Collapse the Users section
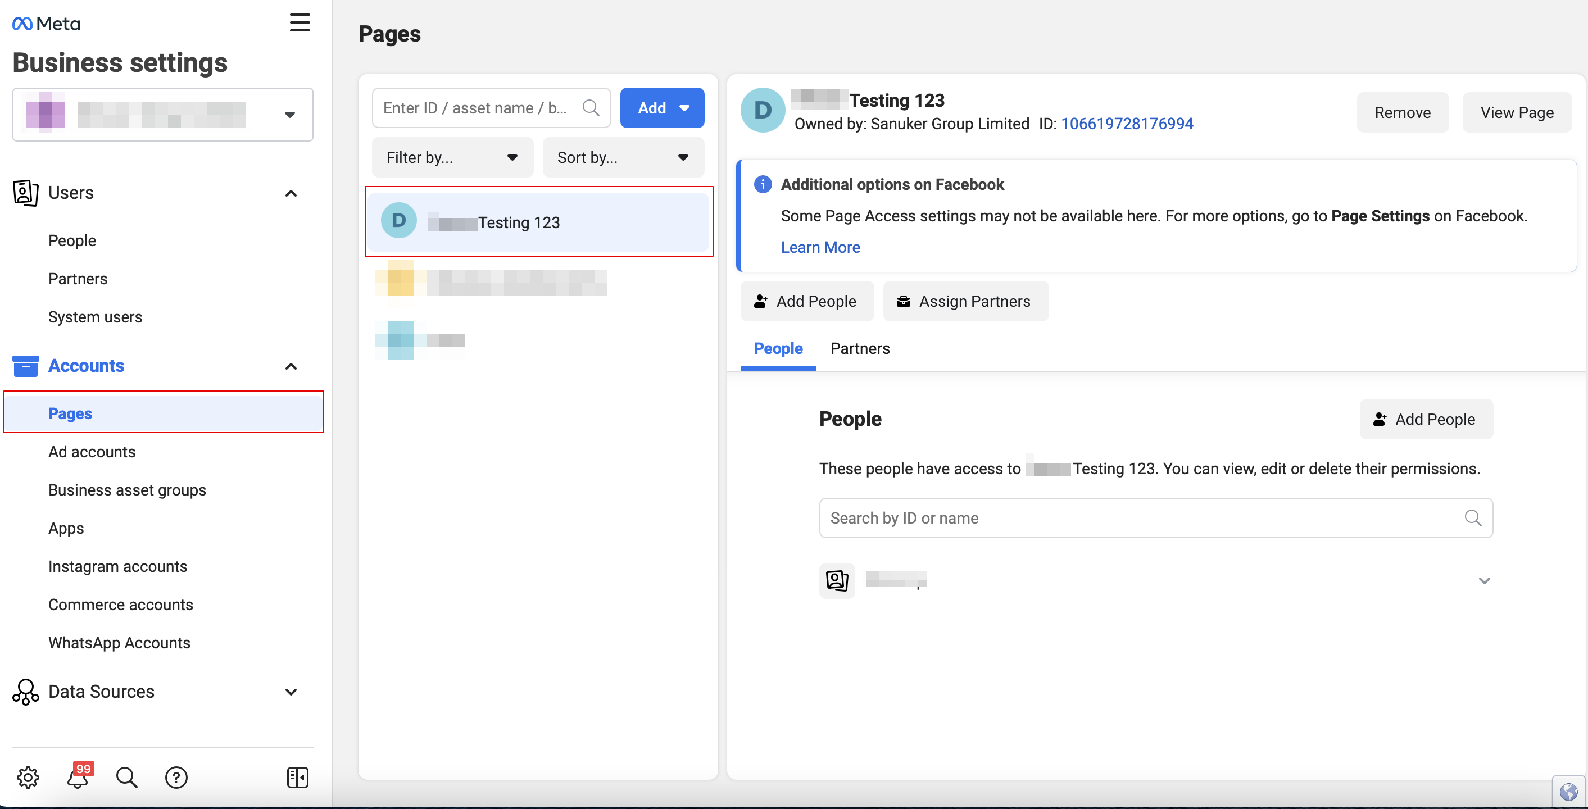1588x809 pixels. coord(291,193)
